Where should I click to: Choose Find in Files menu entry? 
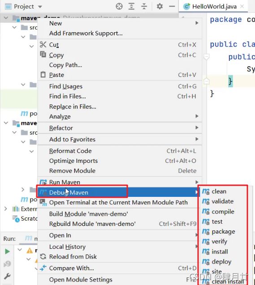(x=120, y=96)
